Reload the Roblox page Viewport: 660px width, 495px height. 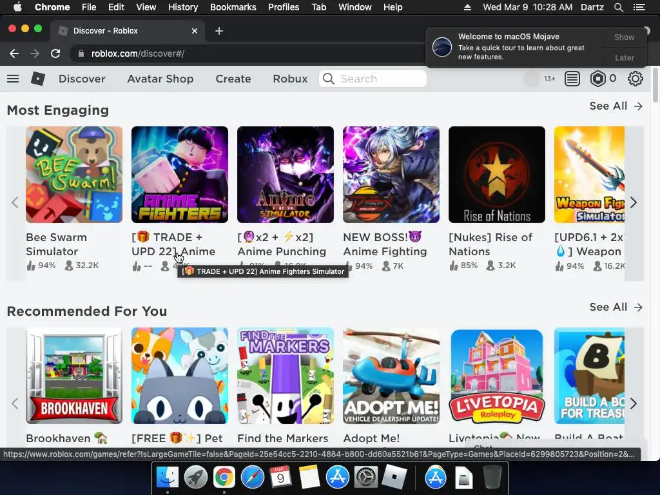pyautogui.click(x=55, y=53)
